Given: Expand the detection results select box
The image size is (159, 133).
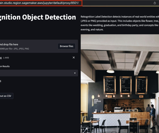Looking at the screenshot, I should (x=39, y=73).
